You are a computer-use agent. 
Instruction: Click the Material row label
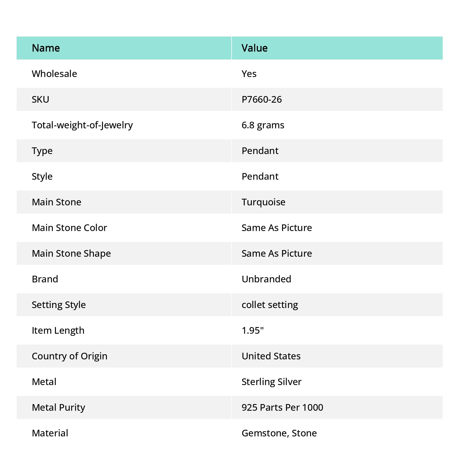(50, 433)
